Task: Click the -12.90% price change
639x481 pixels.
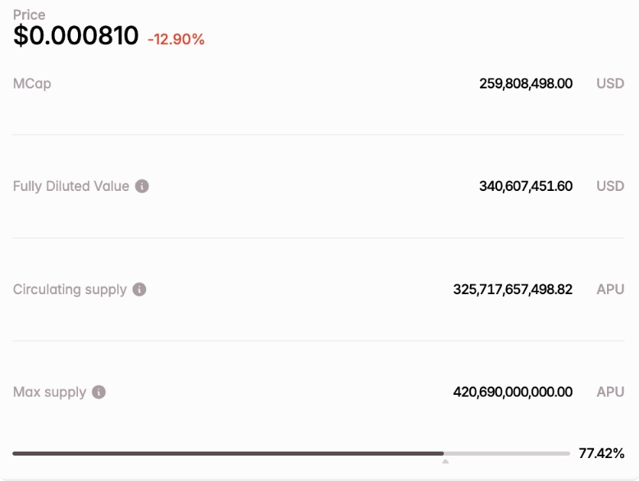Action: [x=176, y=39]
